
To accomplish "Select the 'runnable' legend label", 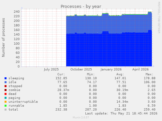I will (16, 106).
